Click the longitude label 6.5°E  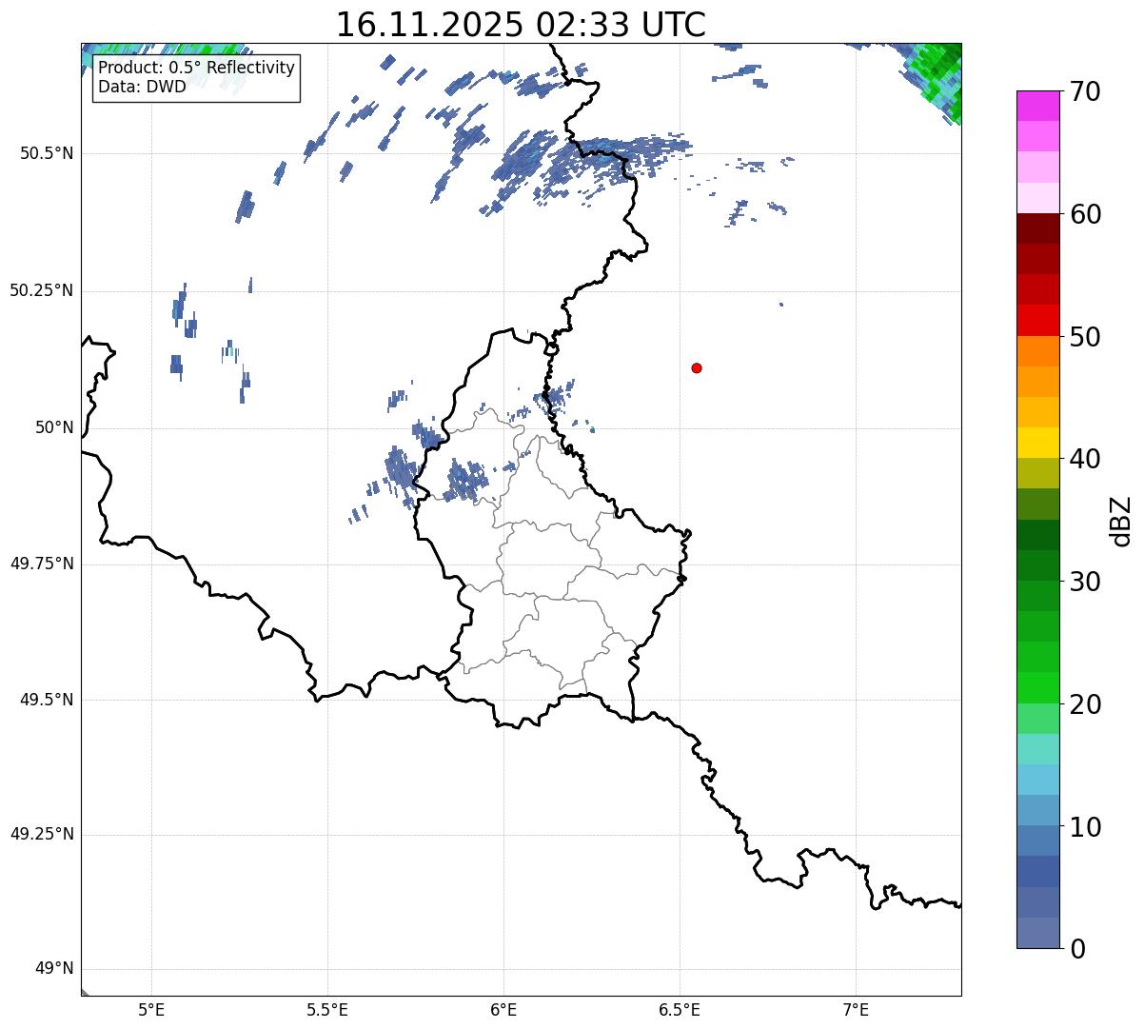680,1010
